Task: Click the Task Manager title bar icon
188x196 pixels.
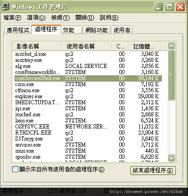Action: [x=6, y=7]
